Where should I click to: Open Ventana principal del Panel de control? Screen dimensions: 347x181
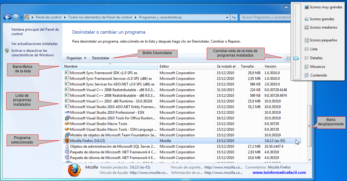[x=35, y=32]
